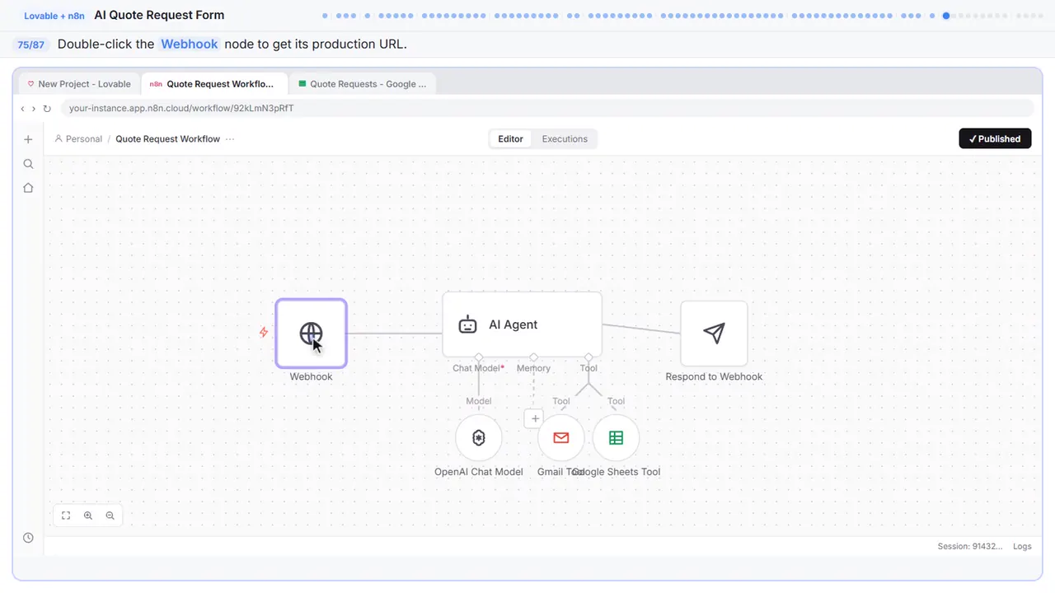Click the OpenAI Chat Model label
The height and width of the screenshot is (593, 1055).
point(479,472)
